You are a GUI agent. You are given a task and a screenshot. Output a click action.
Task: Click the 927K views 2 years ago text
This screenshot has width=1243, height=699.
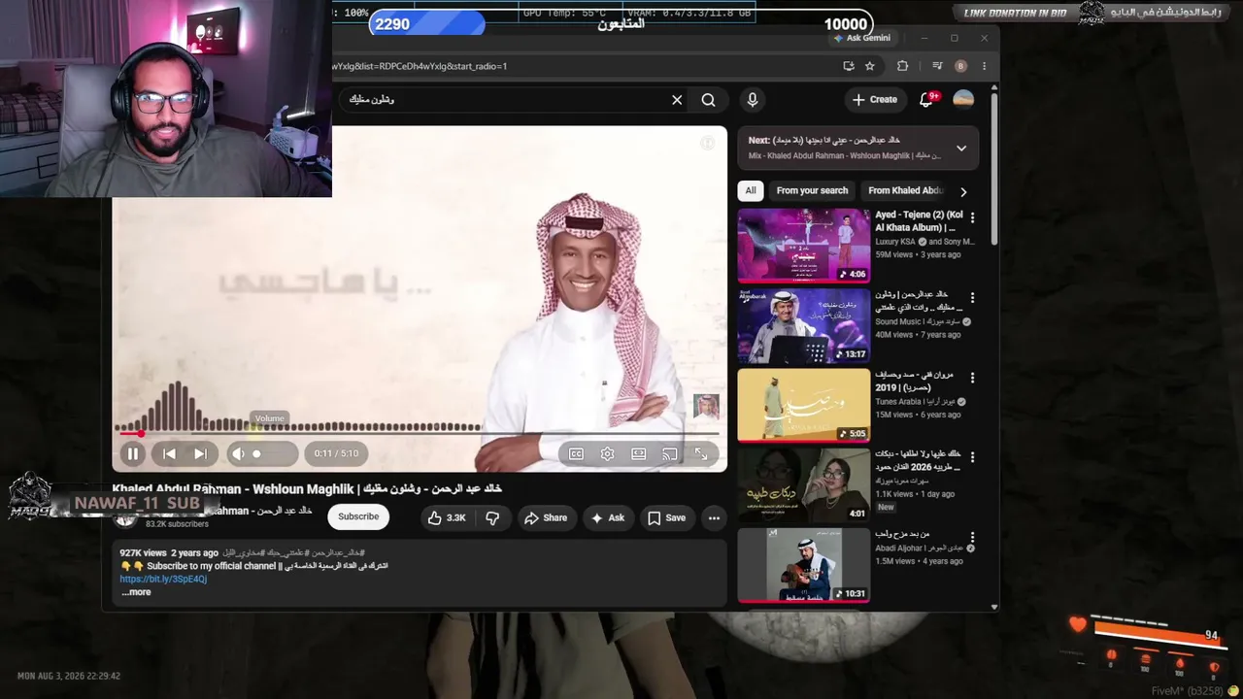click(x=169, y=552)
